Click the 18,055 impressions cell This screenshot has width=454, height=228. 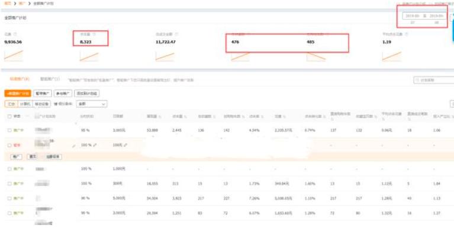click(x=152, y=184)
